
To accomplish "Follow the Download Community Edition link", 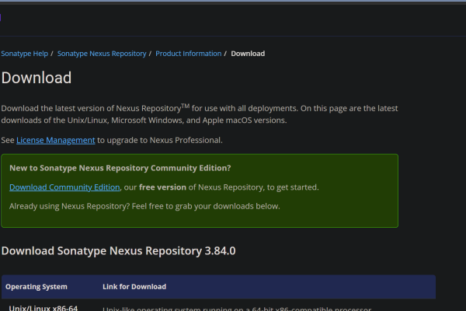I will click(x=64, y=187).
